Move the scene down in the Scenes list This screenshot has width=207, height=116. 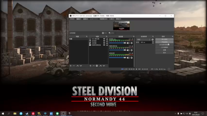point(81,66)
